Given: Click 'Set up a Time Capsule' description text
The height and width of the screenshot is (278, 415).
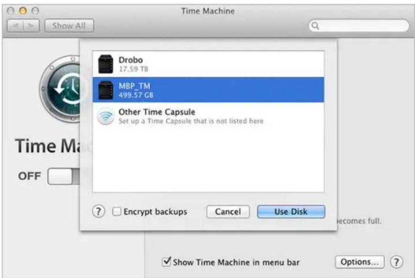Looking at the screenshot, I should pos(191,121).
